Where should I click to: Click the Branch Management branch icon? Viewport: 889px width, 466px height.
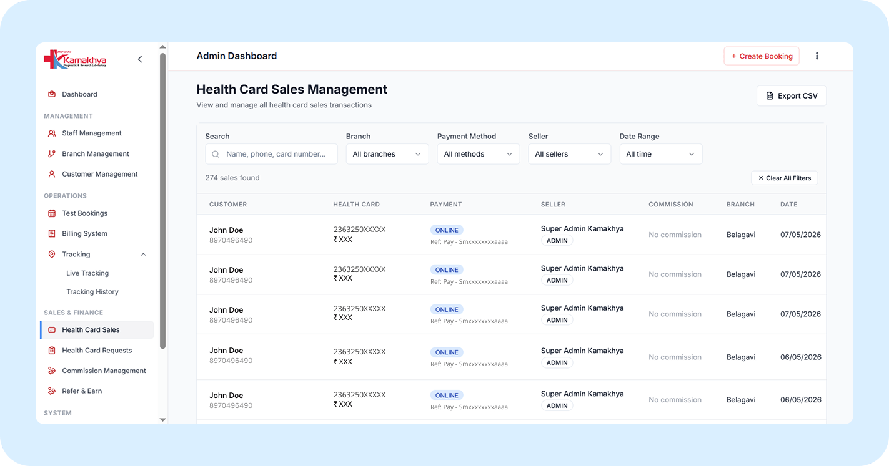[x=52, y=154]
